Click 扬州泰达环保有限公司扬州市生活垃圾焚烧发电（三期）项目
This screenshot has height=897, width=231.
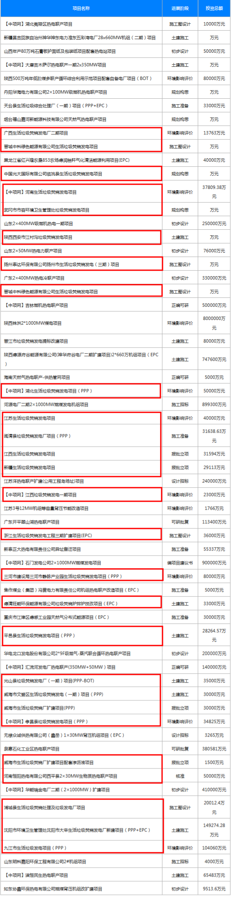coord(62,265)
